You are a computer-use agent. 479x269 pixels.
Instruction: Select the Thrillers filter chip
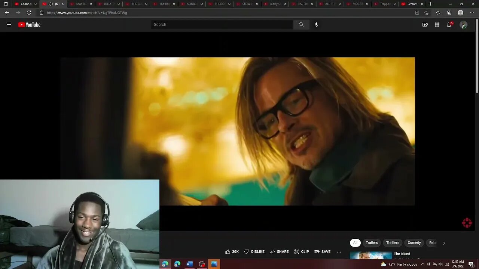[393, 243]
